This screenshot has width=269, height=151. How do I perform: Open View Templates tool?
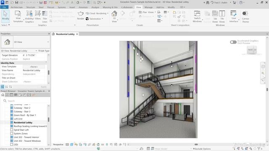click(x=18, y=16)
